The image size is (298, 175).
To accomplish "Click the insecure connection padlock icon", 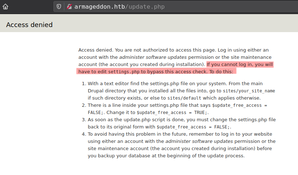I will pyautogui.click(x=69, y=6).
